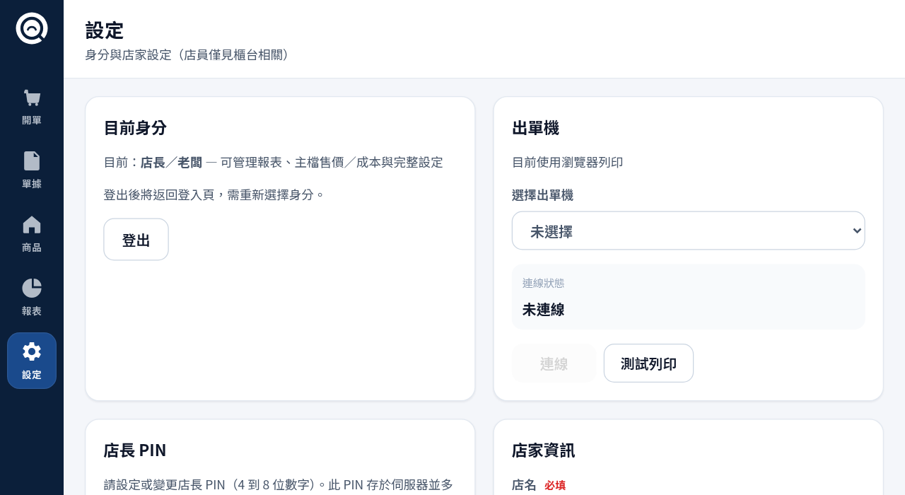This screenshot has height=495, width=905.
Task: Click the 未連線 status text
Action: [543, 310]
